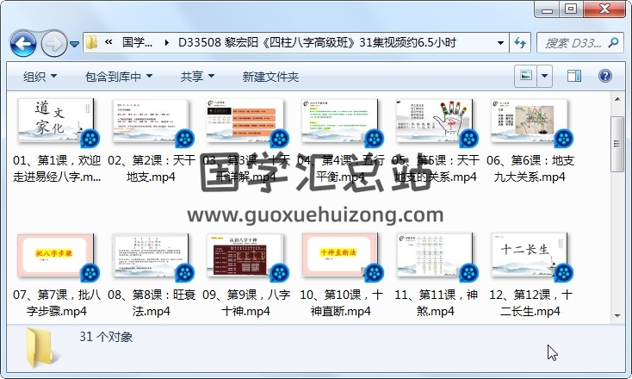Click film reel badge on file 09
Viewport: 632px width, 379px height.
click(x=280, y=273)
